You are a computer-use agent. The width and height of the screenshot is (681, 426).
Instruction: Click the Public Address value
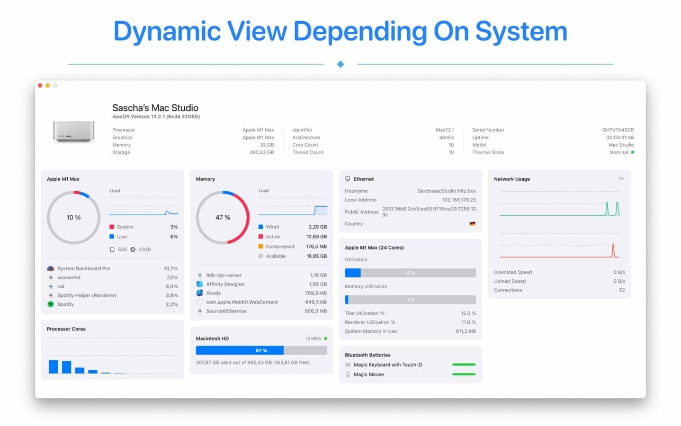(x=428, y=212)
